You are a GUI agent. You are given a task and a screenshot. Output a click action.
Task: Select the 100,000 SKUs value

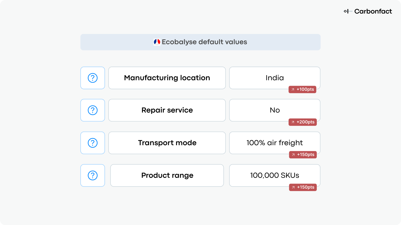275,175
